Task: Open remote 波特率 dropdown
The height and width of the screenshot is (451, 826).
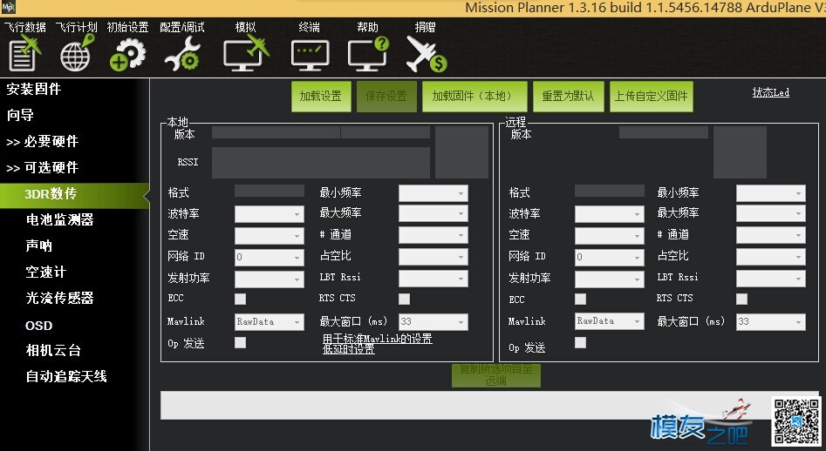Action: click(x=610, y=214)
